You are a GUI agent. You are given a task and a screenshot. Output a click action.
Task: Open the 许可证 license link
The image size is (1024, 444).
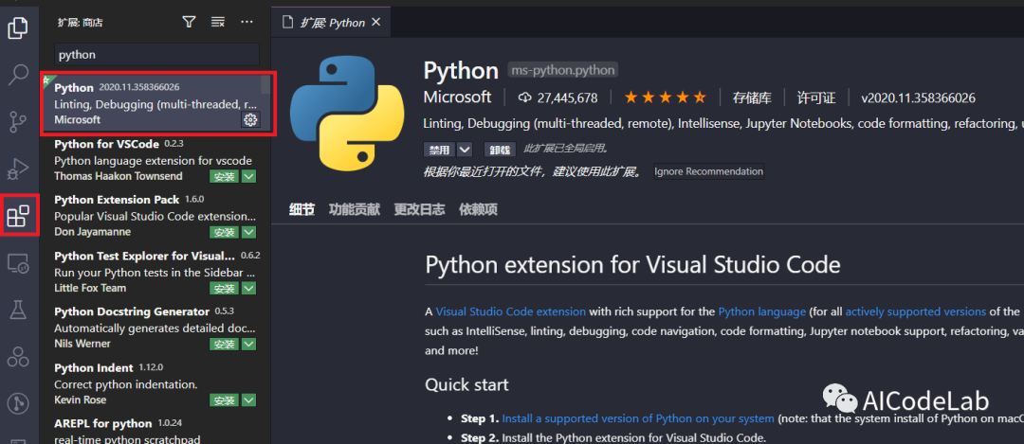tap(816, 98)
